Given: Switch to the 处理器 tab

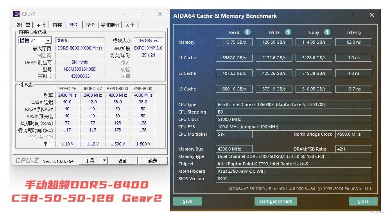Looking at the screenshot, I should click(x=23, y=25).
